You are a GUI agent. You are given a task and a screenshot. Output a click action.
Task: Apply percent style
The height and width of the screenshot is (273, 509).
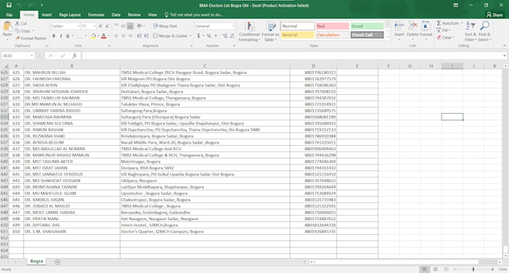[x=209, y=36]
